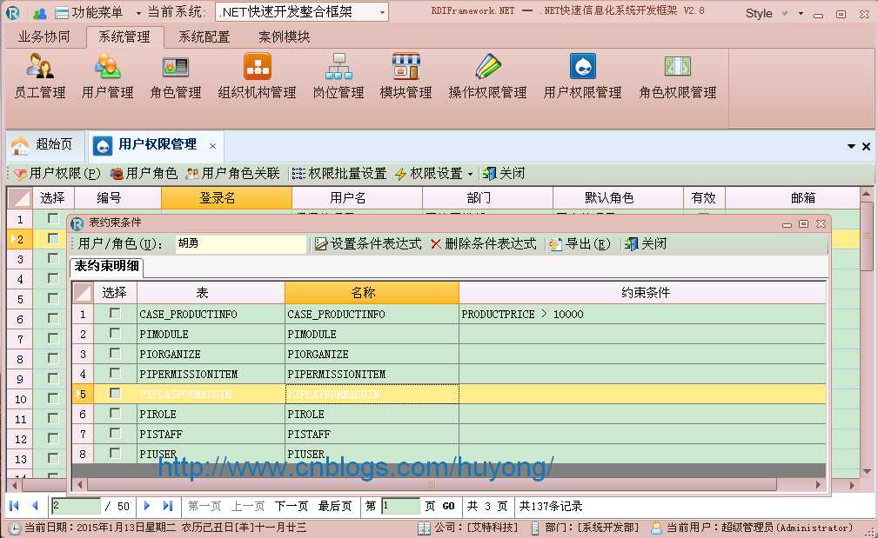This screenshot has height=538, width=878.
Task: Go to next page navigation arrow
Action: [147, 506]
